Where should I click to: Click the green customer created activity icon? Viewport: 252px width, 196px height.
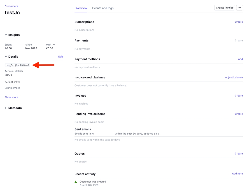coord(76,182)
